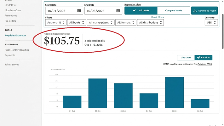
Task: Go to Prior Months' Royalties statements
Action: (17, 50)
